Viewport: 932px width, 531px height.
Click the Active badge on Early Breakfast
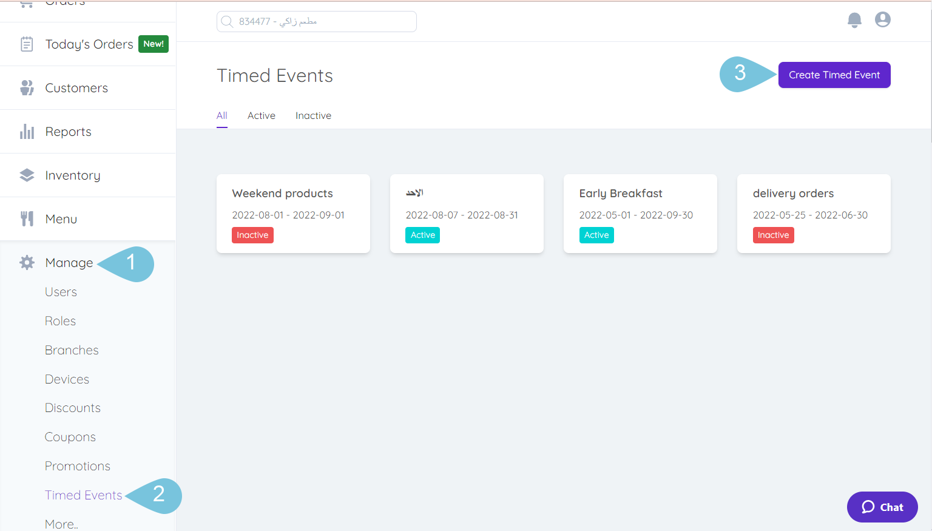click(x=596, y=235)
